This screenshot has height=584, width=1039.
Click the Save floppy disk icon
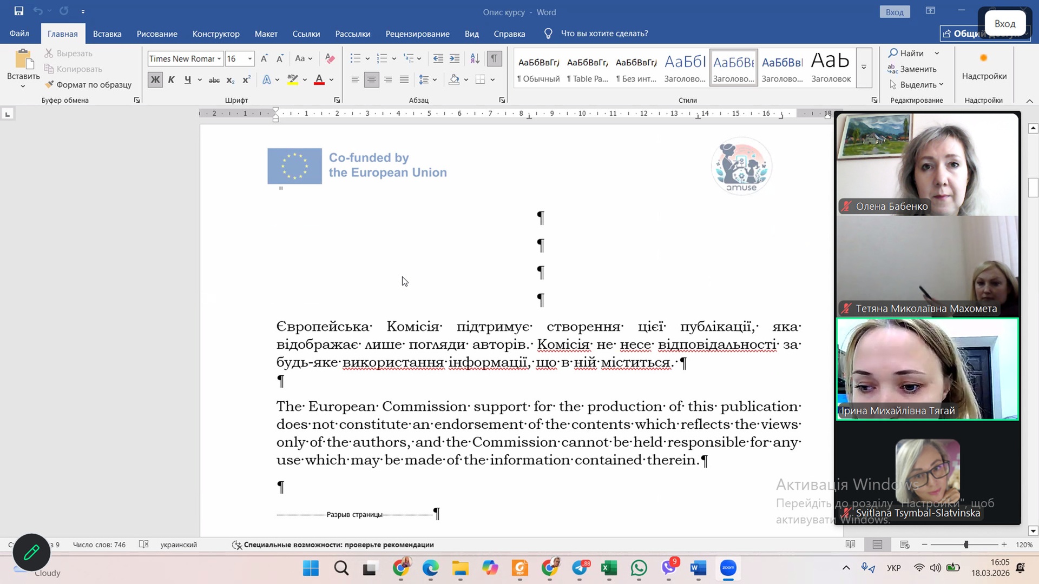(x=19, y=11)
